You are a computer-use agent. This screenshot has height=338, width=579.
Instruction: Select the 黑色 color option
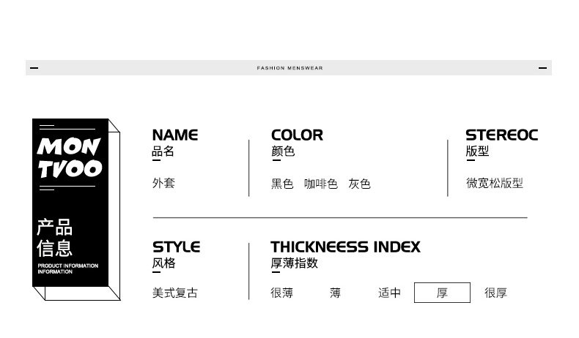(x=282, y=184)
